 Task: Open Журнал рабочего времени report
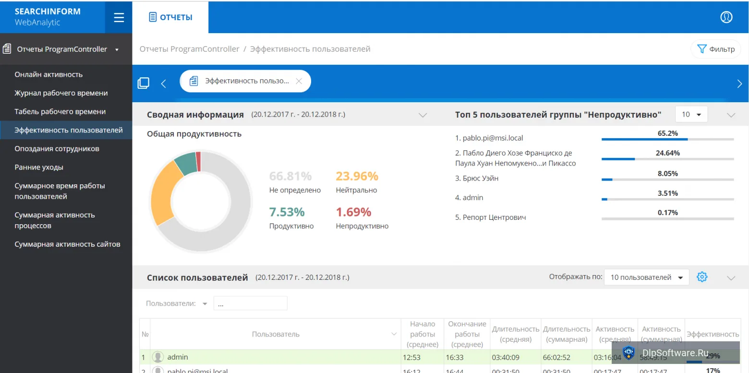point(61,93)
